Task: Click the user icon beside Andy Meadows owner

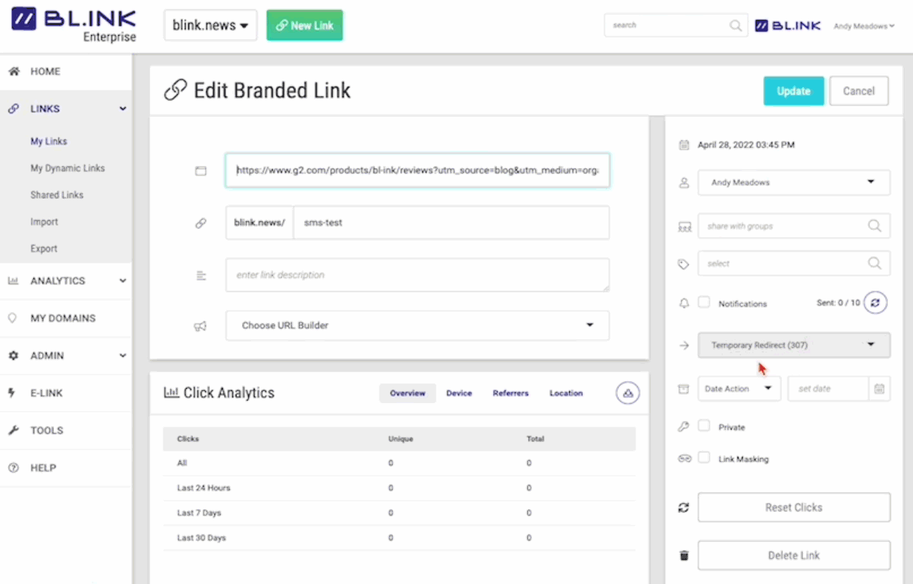Action: (x=684, y=183)
